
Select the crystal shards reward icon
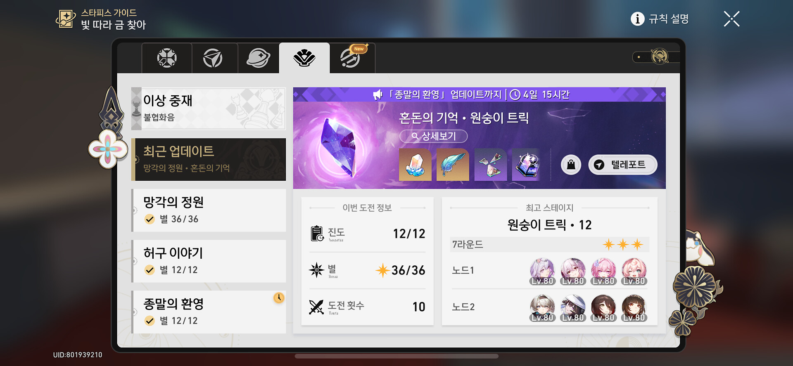click(491, 165)
